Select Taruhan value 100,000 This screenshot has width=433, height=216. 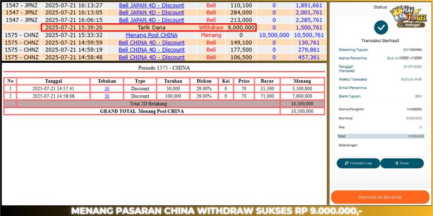tap(173, 96)
